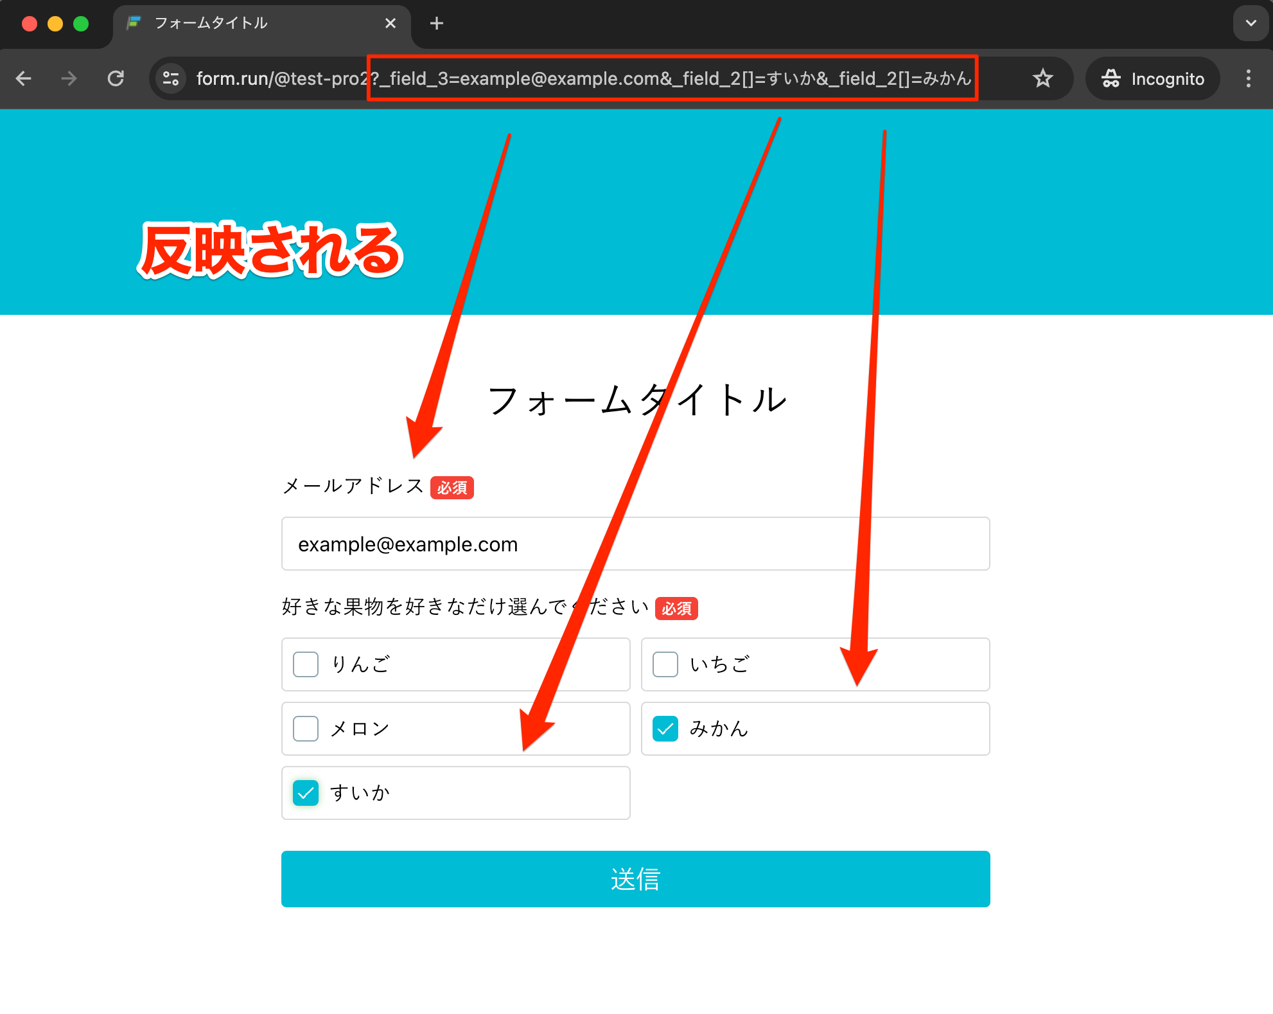Open a new tab with plus icon
Image resolution: width=1273 pixels, height=1014 pixels.
click(437, 24)
